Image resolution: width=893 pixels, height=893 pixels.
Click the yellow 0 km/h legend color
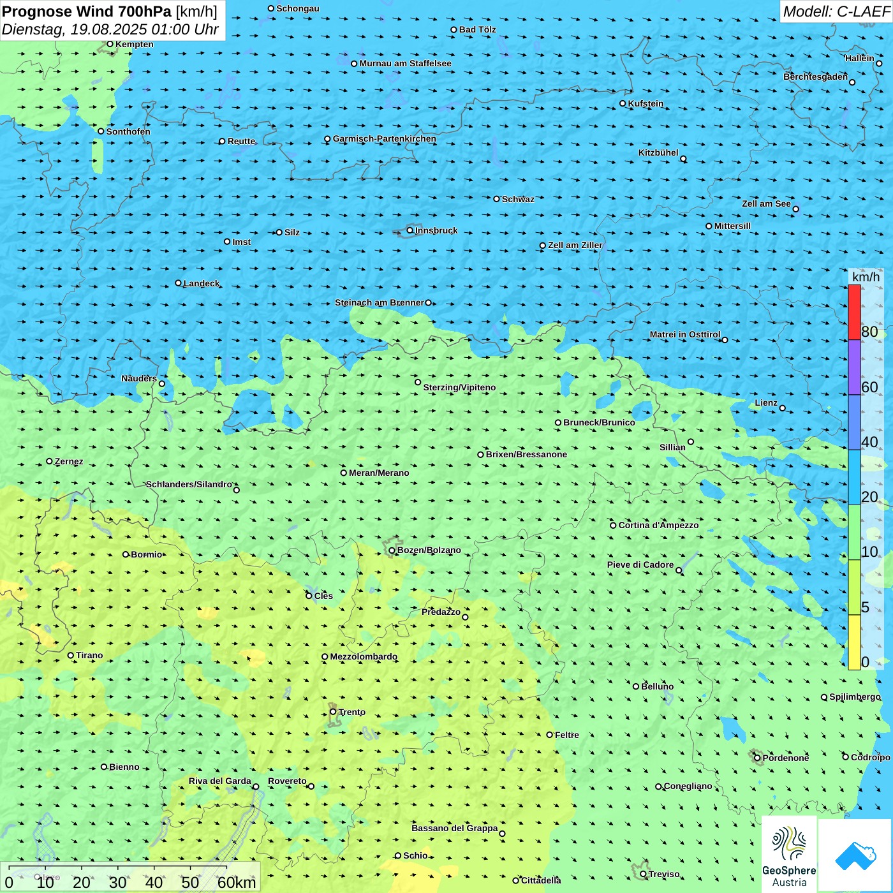(854, 642)
